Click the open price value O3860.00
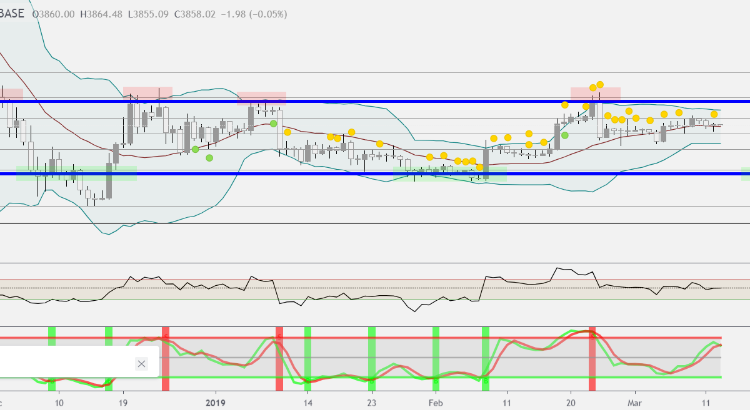The height and width of the screenshot is (410, 750). [x=54, y=14]
